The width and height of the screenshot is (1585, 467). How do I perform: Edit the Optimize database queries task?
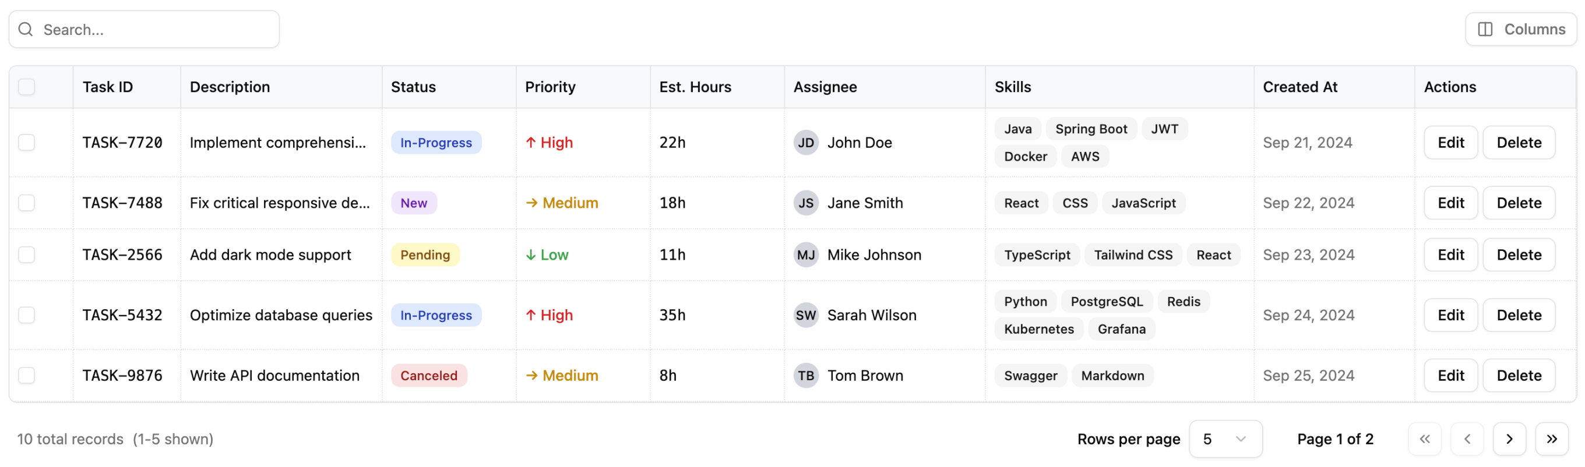coord(1450,314)
